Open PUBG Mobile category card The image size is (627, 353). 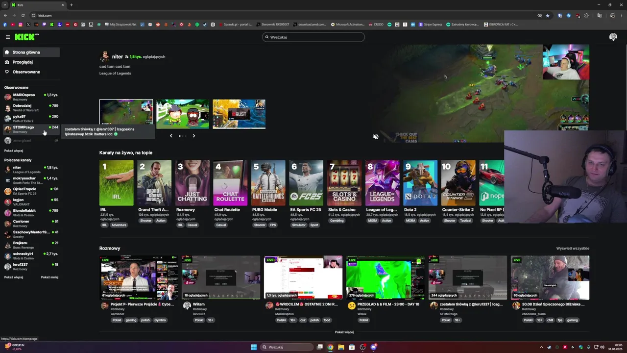(268, 183)
